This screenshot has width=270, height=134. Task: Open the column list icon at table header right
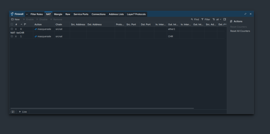pyautogui.click(x=225, y=24)
